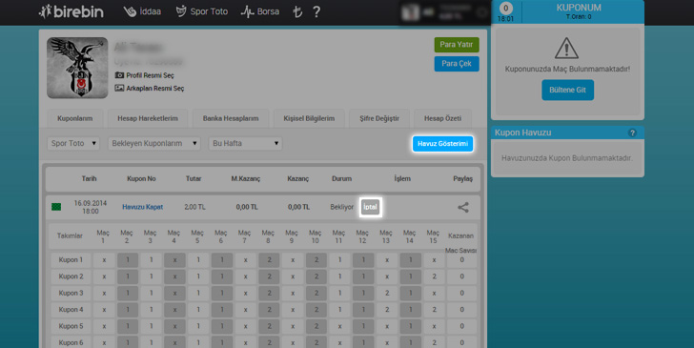
Task: Click the Para Çek button
Action: coord(457,64)
